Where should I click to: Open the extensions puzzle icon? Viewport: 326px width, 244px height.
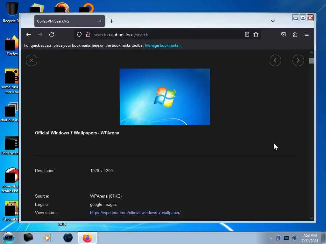[295, 34]
